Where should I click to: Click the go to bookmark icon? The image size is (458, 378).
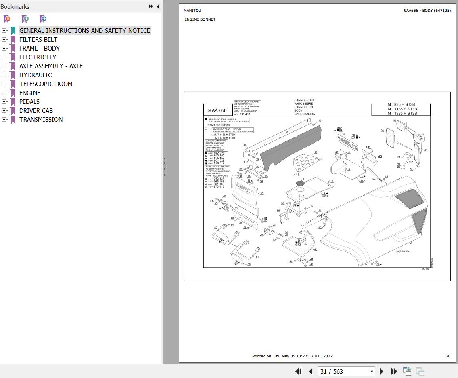click(43, 19)
